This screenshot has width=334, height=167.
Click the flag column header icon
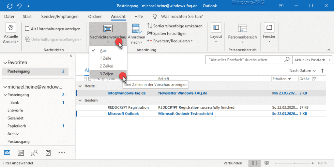tap(315, 79)
